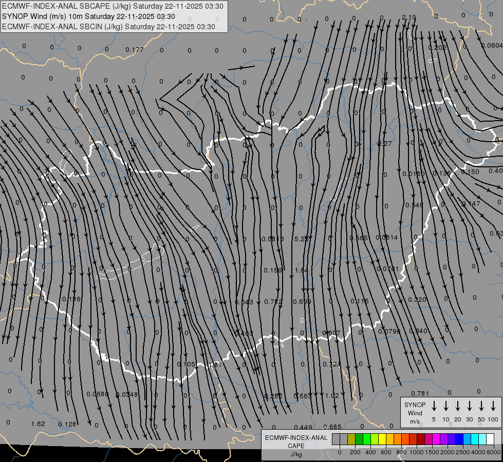Screen dimensions: 503x462
Task: Select the 30 m/s wind arrow symbol
Action: pyautogui.click(x=470, y=406)
